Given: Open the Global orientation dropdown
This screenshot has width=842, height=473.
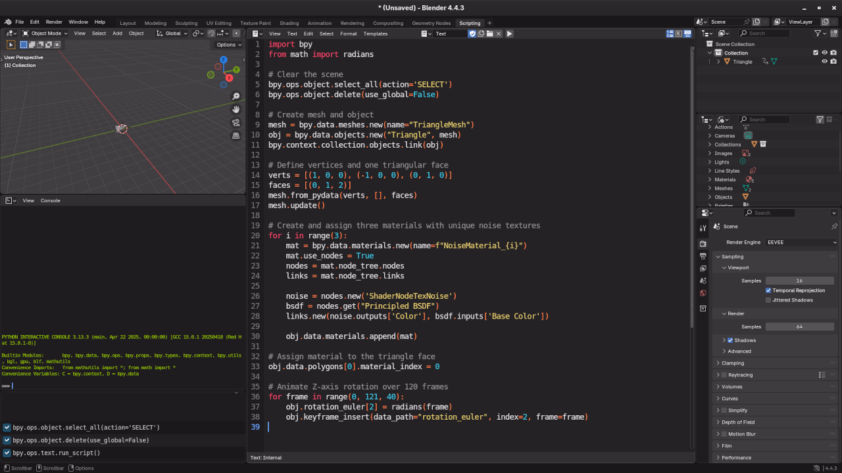Looking at the screenshot, I should pos(172,34).
